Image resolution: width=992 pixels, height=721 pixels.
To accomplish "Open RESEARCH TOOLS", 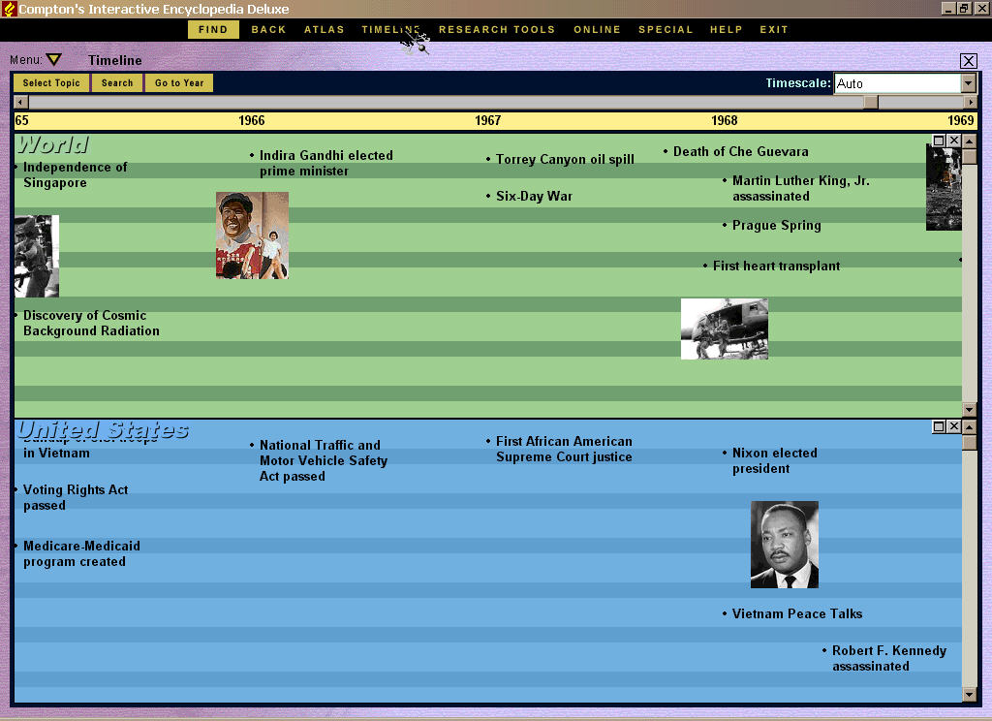I will pyautogui.click(x=497, y=29).
